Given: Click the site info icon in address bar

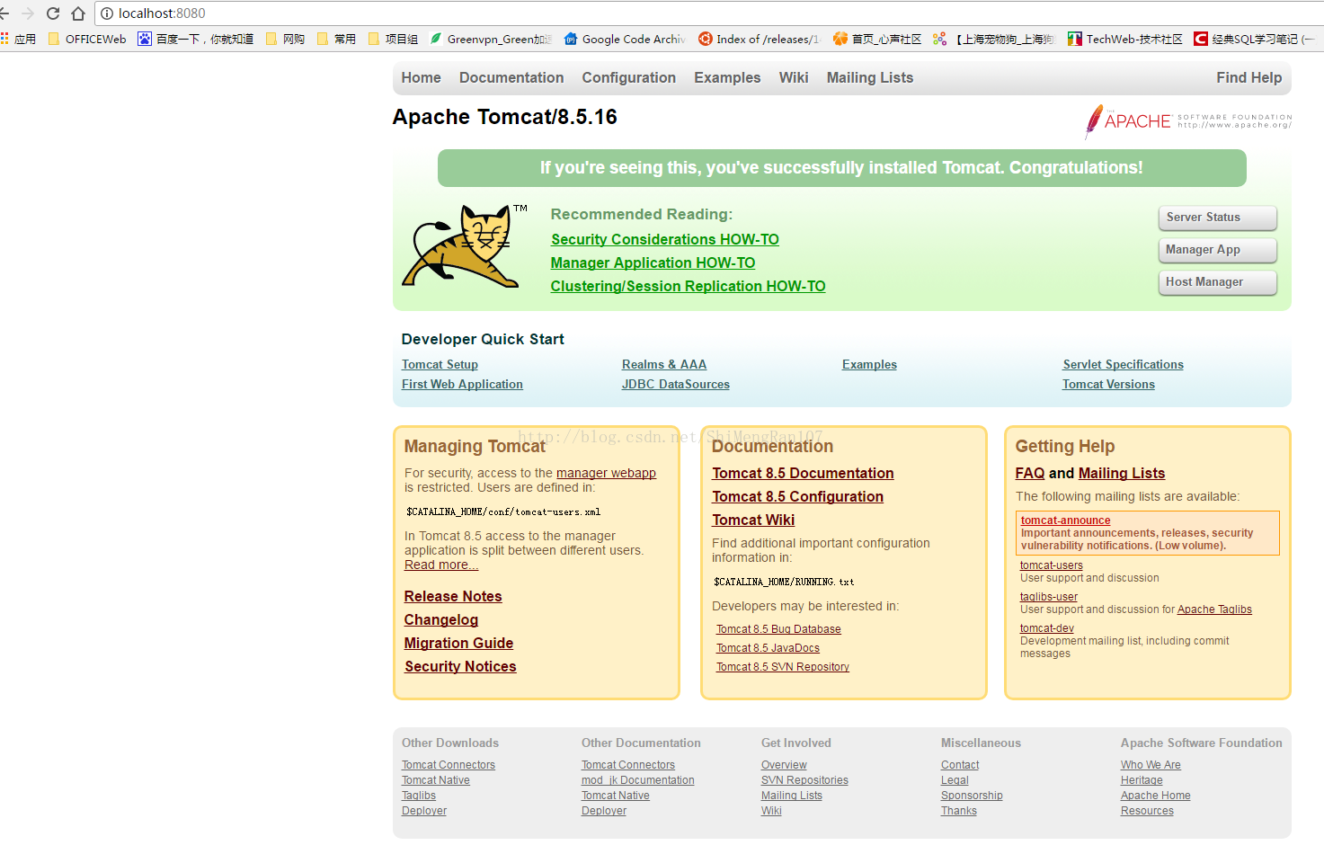Looking at the screenshot, I should coord(107,13).
